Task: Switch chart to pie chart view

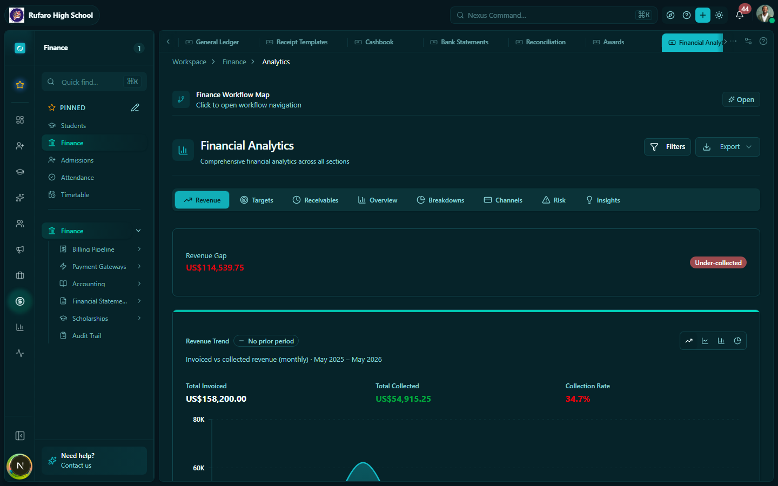Action: click(x=737, y=341)
